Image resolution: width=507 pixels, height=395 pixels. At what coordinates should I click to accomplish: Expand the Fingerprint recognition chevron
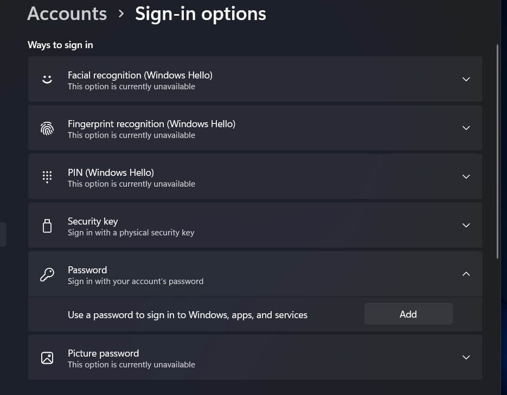(x=466, y=128)
